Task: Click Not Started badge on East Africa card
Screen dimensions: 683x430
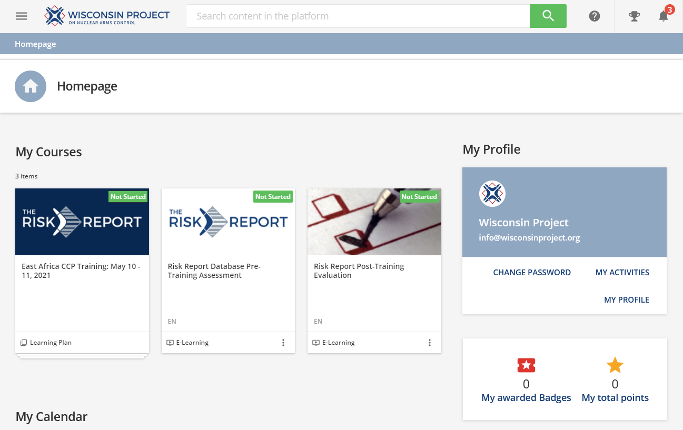Action: tap(128, 197)
